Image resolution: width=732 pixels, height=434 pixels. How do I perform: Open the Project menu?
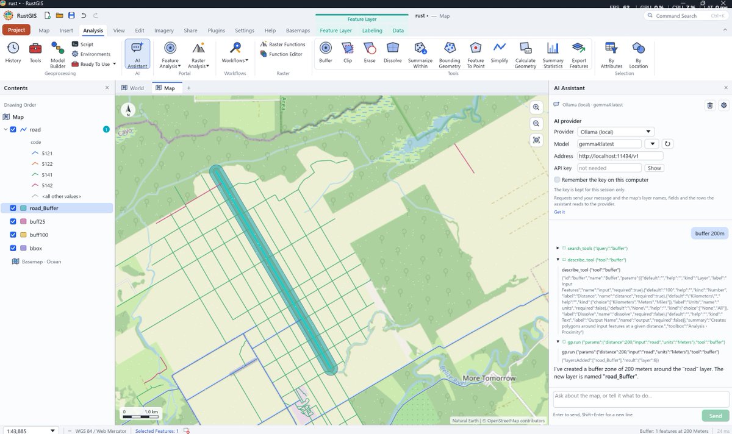point(16,30)
